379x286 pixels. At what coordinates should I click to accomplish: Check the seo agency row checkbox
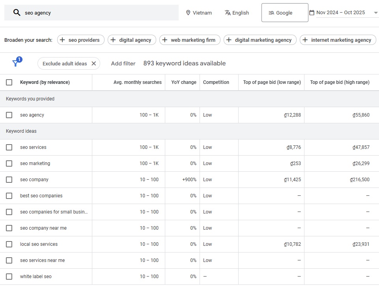pos(9,115)
